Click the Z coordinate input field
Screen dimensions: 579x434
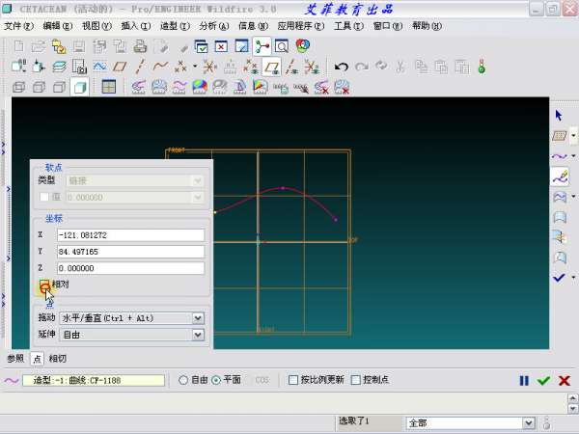(x=130, y=268)
